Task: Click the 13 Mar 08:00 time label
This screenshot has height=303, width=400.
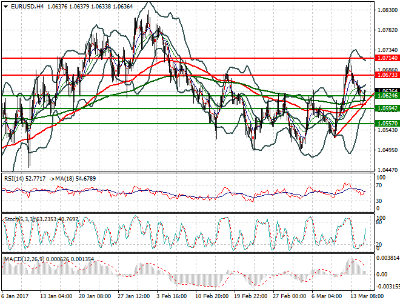Action: point(367,296)
